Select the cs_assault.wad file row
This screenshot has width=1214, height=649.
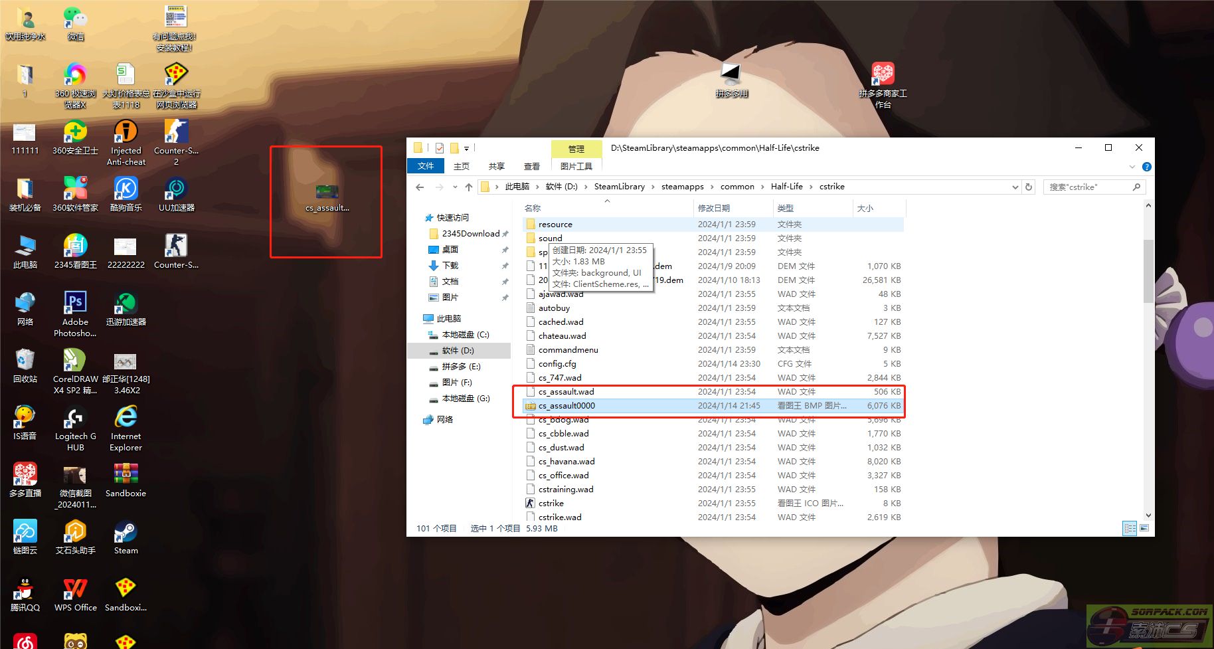[713, 392]
